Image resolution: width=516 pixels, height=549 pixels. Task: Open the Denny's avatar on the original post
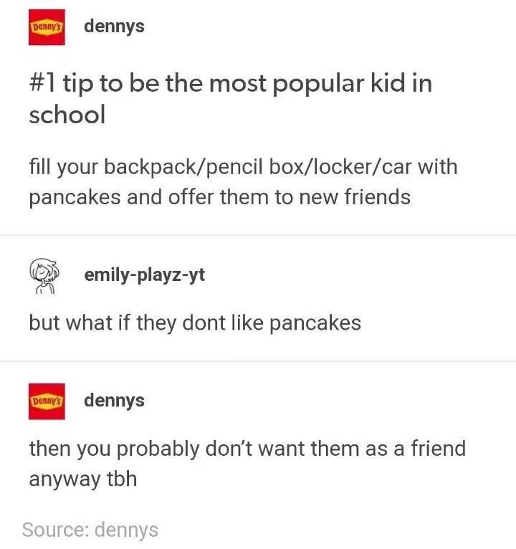coord(47,27)
